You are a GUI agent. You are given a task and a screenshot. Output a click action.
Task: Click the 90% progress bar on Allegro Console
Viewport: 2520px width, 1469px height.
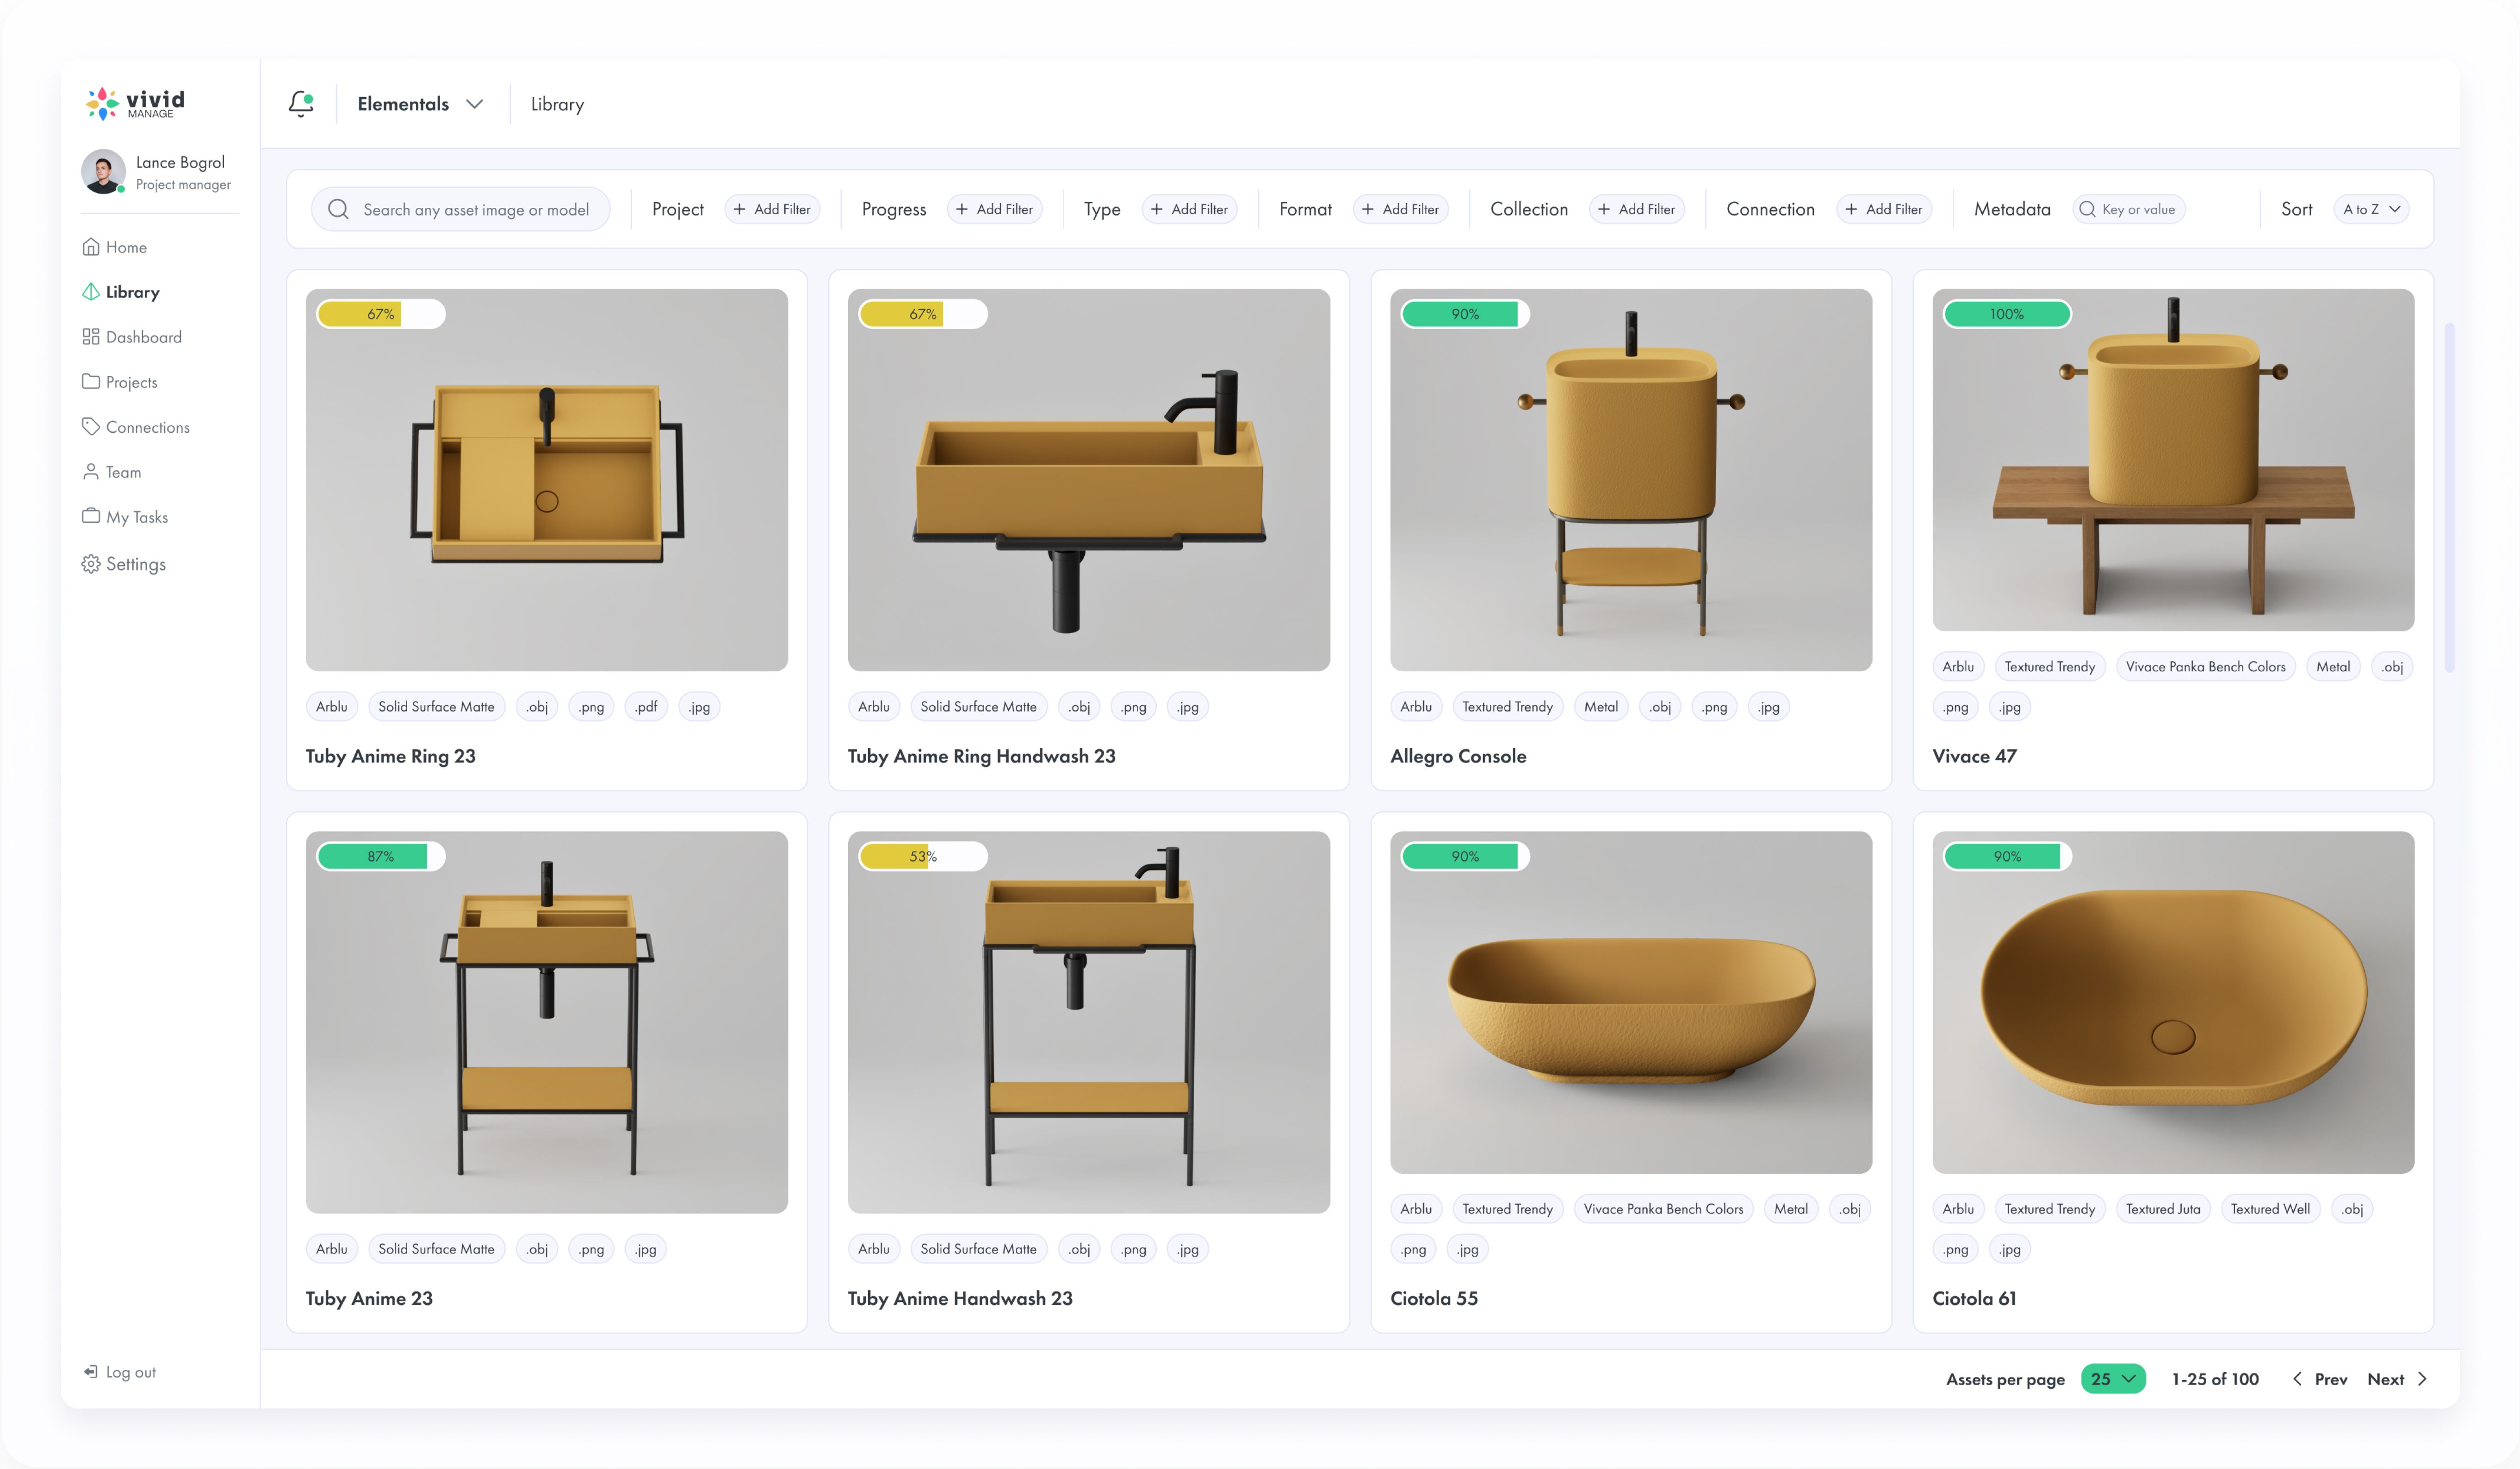1465,314
